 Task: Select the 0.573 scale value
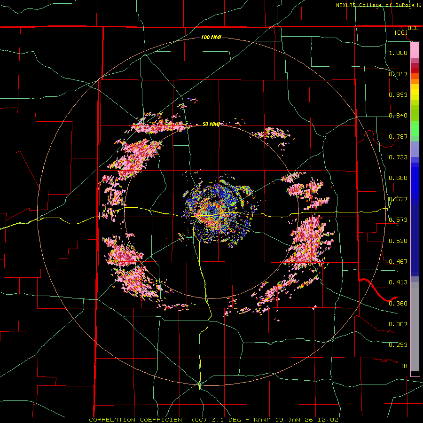[398, 220]
